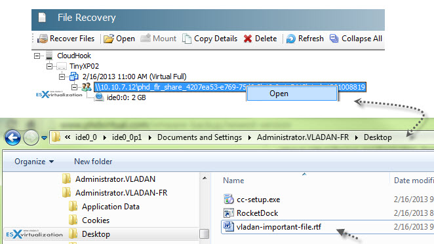The image size is (434, 244).
Task: Open selected item via Open toolbar icon
Action: pyautogui.click(x=109, y=39)
